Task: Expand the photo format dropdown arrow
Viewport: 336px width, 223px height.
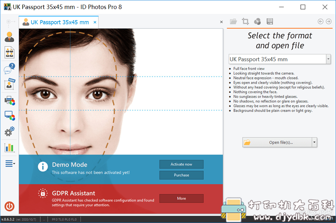Action: (x=328, y=59)
